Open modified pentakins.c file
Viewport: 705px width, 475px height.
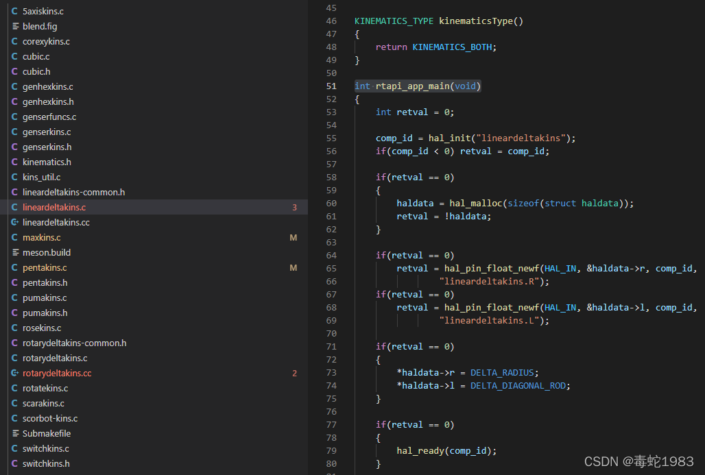(x=45, y=267)
